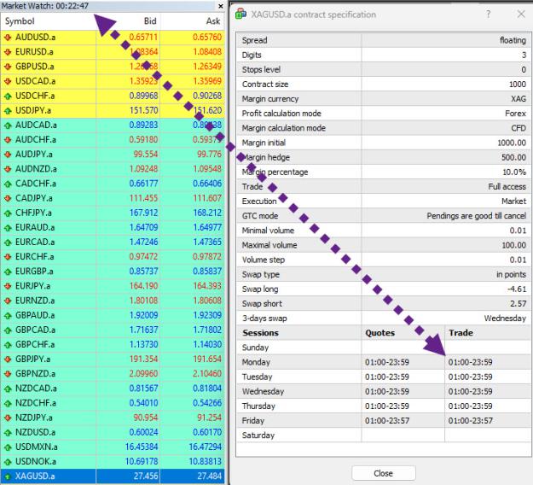Close the XAGUSD.a contract specification dialog
Screen dimensions: 533x485
(x=521, y=14)
